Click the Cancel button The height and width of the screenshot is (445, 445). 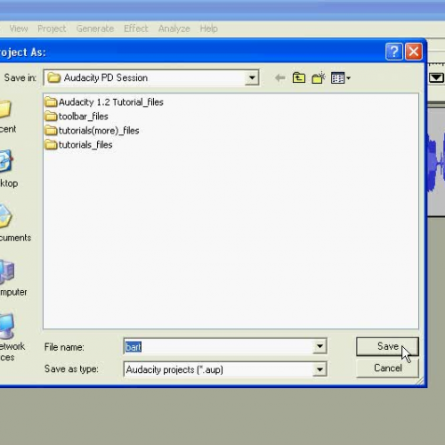click(387, 368)
